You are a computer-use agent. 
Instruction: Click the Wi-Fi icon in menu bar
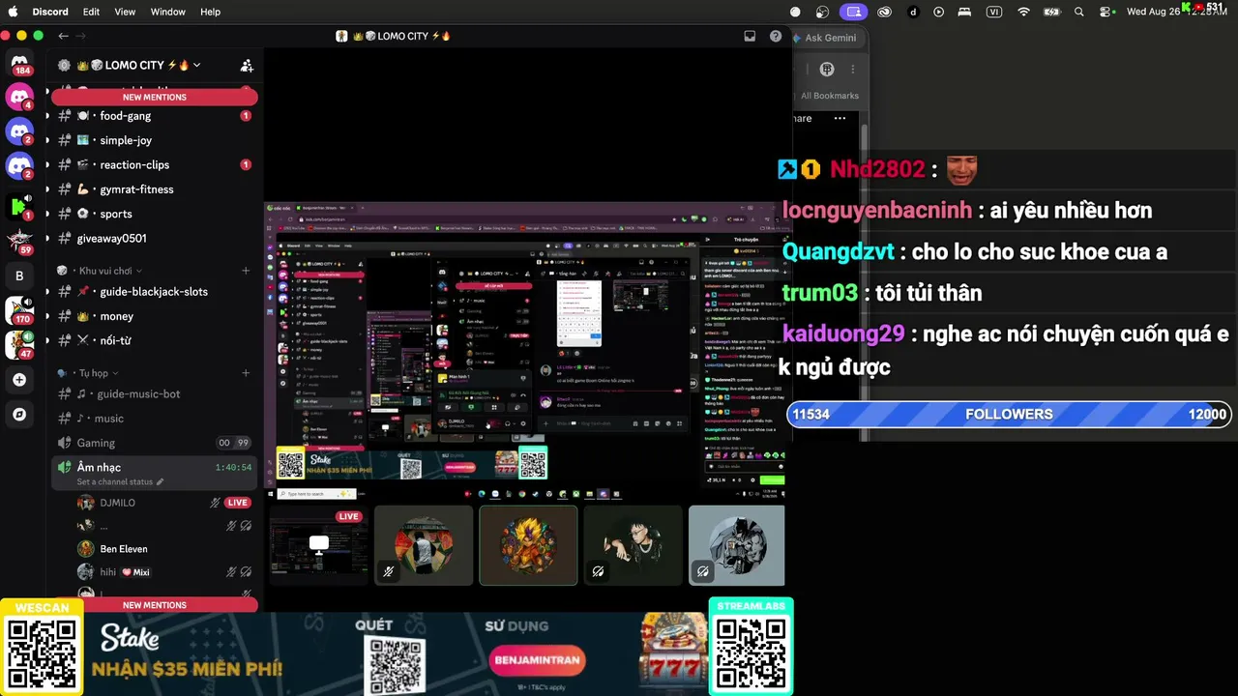[1023, 12]
